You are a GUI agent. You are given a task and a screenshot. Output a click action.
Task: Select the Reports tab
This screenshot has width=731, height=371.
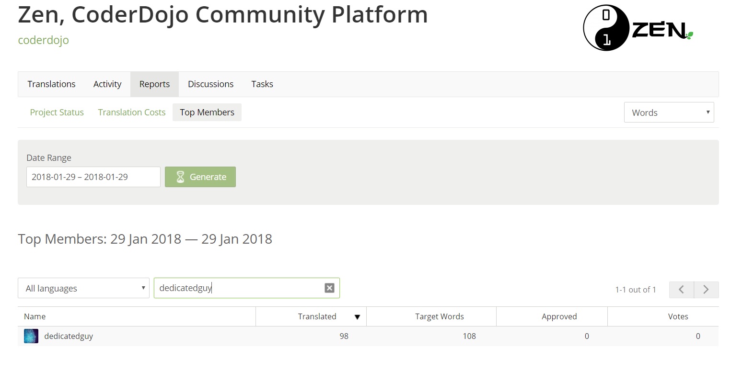tap(154, 84)
